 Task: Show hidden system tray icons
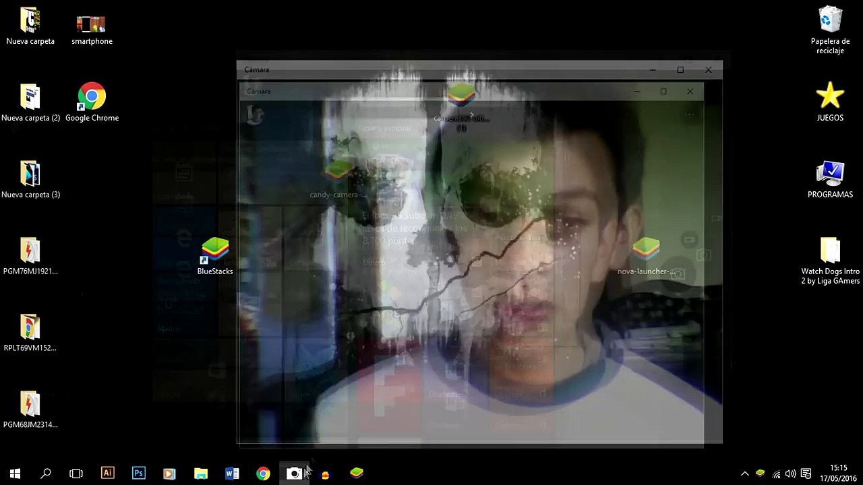[x=744, y=474]
